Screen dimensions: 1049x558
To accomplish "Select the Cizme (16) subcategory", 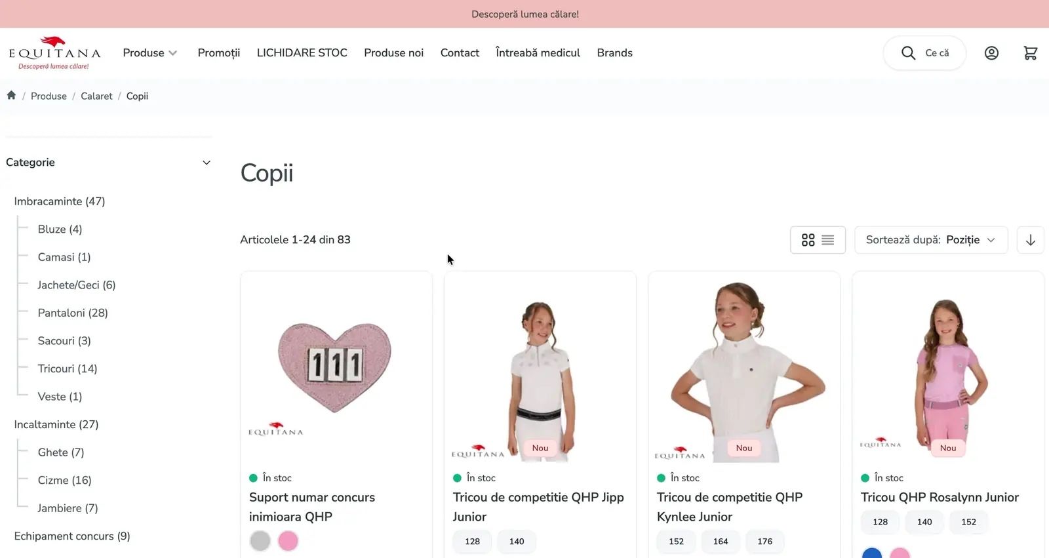I will [x=64, y=480].
